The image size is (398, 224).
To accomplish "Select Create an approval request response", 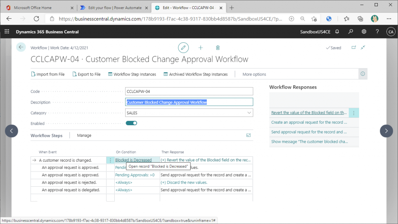I will click(309, 122).
